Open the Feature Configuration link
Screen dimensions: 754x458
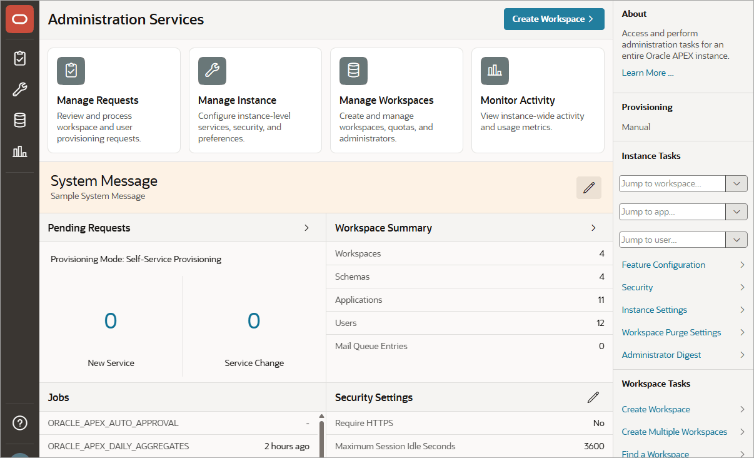coord(663,265)
